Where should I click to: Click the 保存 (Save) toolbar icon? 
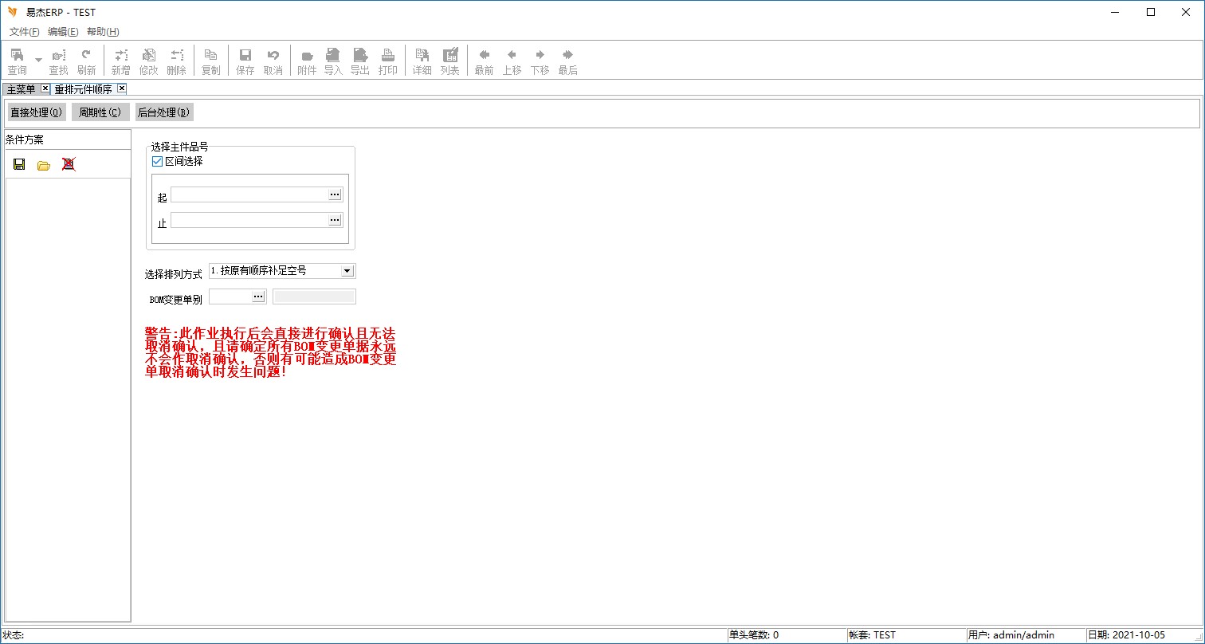click(x=245, y=61)
